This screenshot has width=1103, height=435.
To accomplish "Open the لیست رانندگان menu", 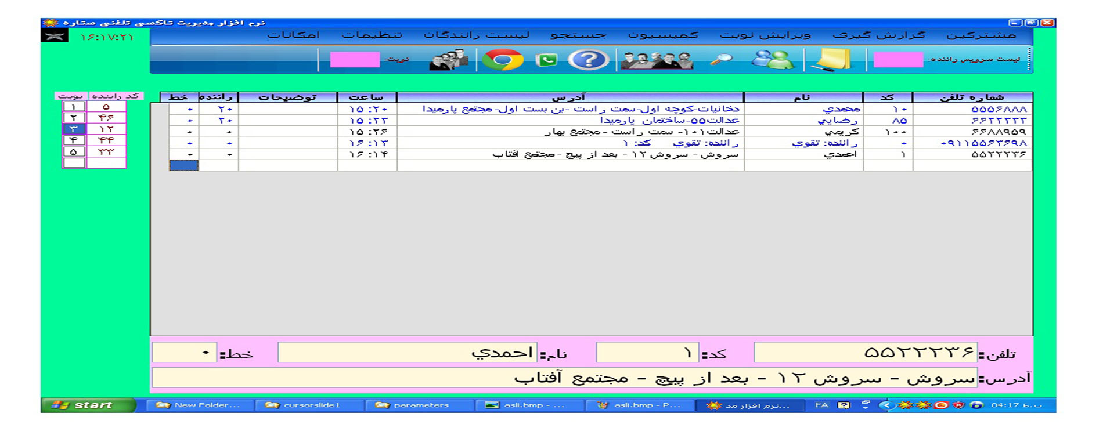I will coord(476,35).
